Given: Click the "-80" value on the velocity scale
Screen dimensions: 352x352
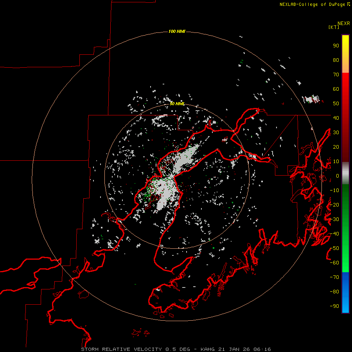Looking at the screenshot, I should pos(334,292).
